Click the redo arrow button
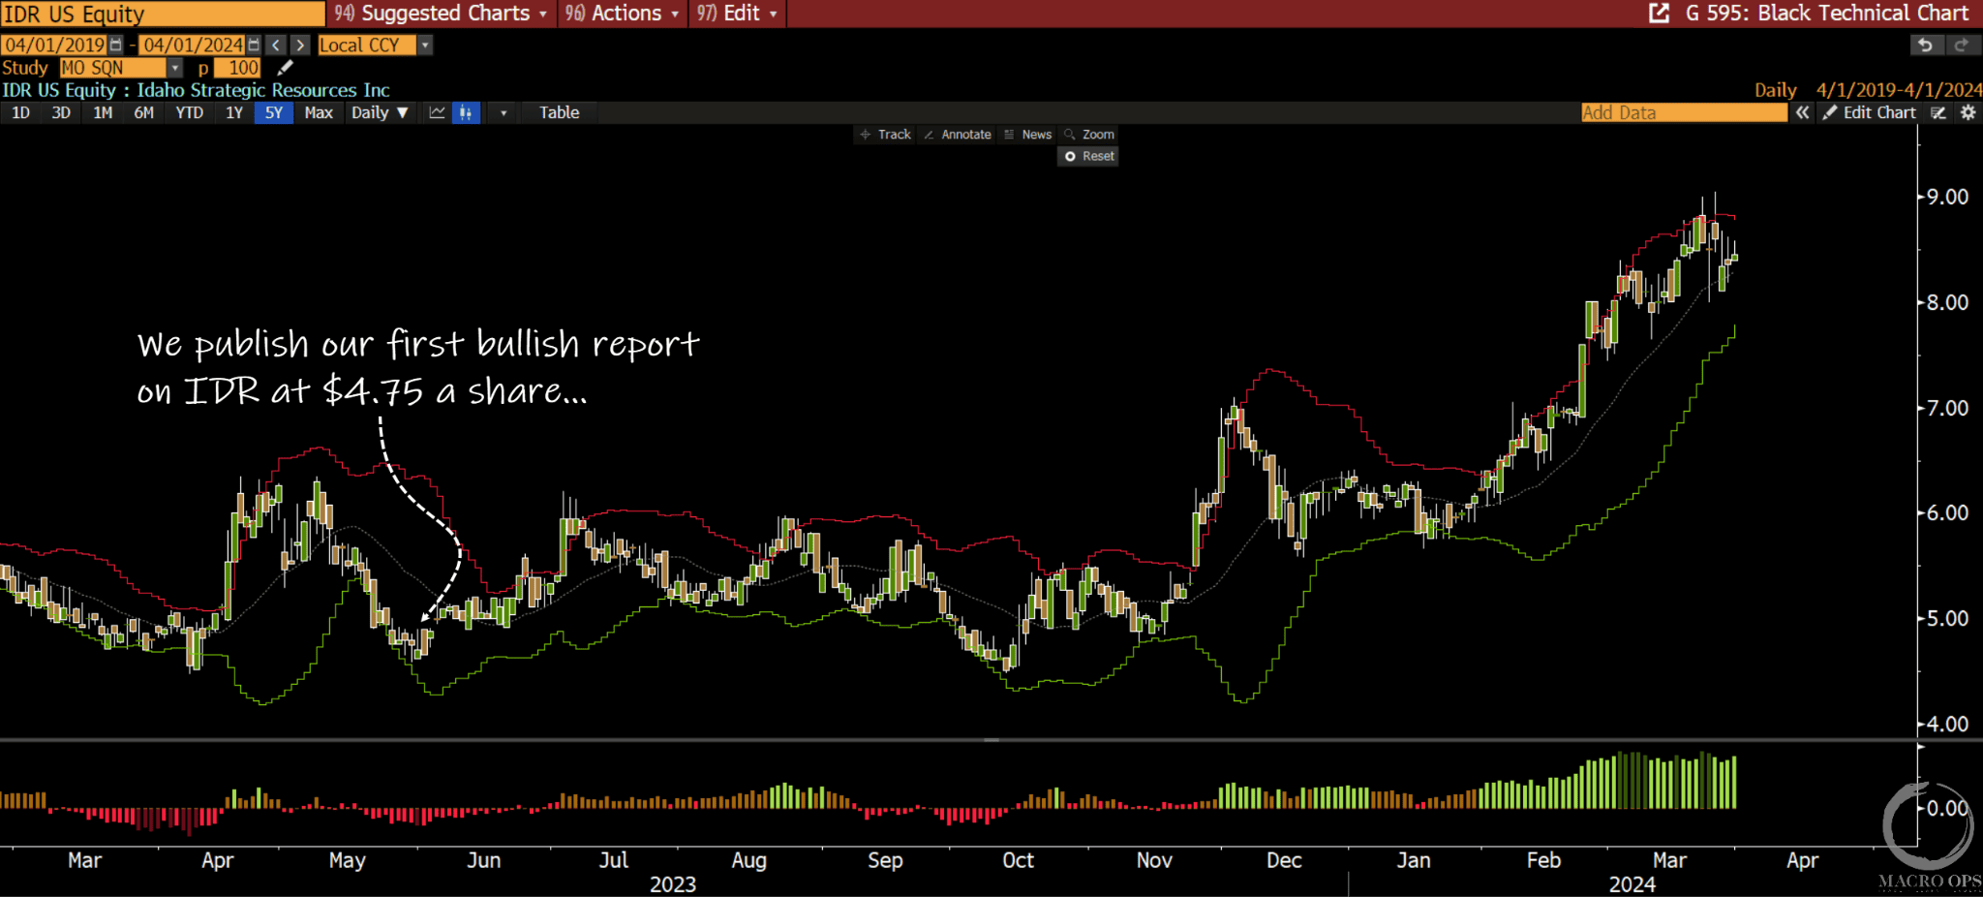 point(1961,45)
